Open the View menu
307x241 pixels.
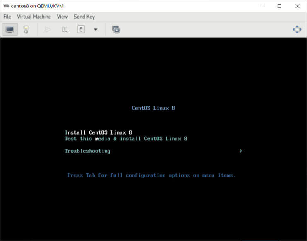[x=62, y=17]
